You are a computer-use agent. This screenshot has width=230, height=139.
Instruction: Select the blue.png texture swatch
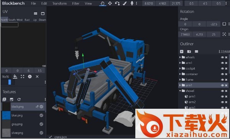click(x=6, y=115)
